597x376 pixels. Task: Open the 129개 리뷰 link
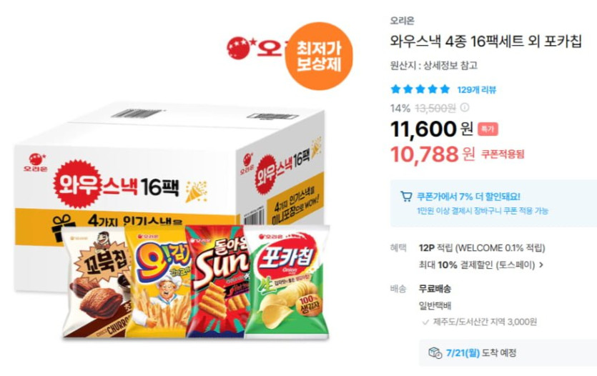pos(477,90)
